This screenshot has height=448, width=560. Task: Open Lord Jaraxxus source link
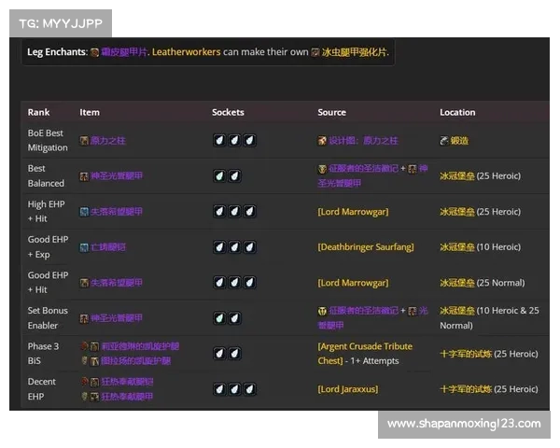(348, 389)
